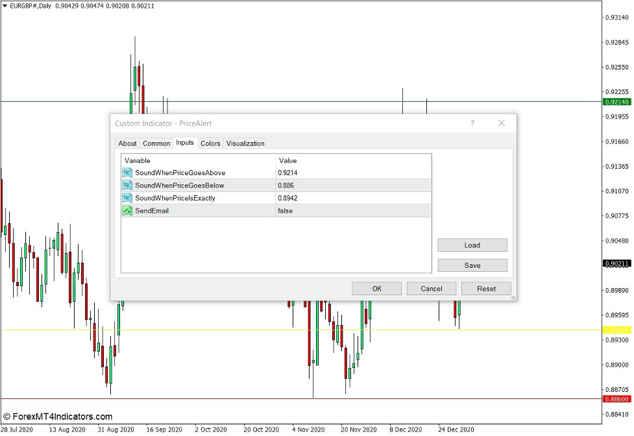This screenshot has width=634, height=436.
Task: Open dialog help via the question mark icon
Action: tap(472, 123)
